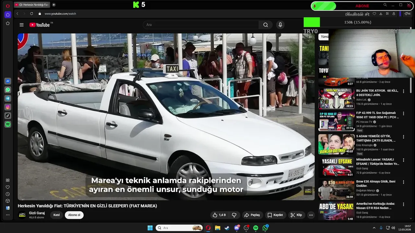Open Spotify in Opera sidebar

[8, 124]
